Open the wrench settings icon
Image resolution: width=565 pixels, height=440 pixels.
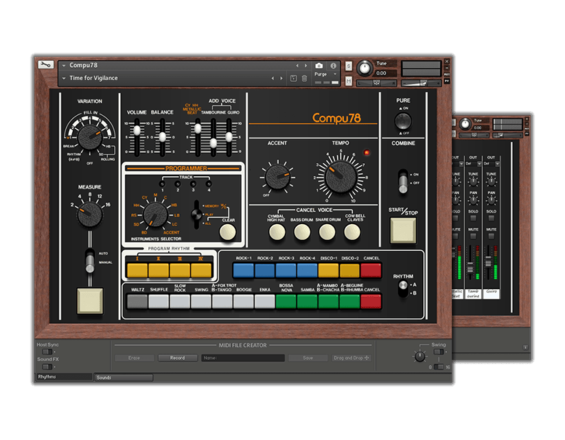click(x=45, y=65)
